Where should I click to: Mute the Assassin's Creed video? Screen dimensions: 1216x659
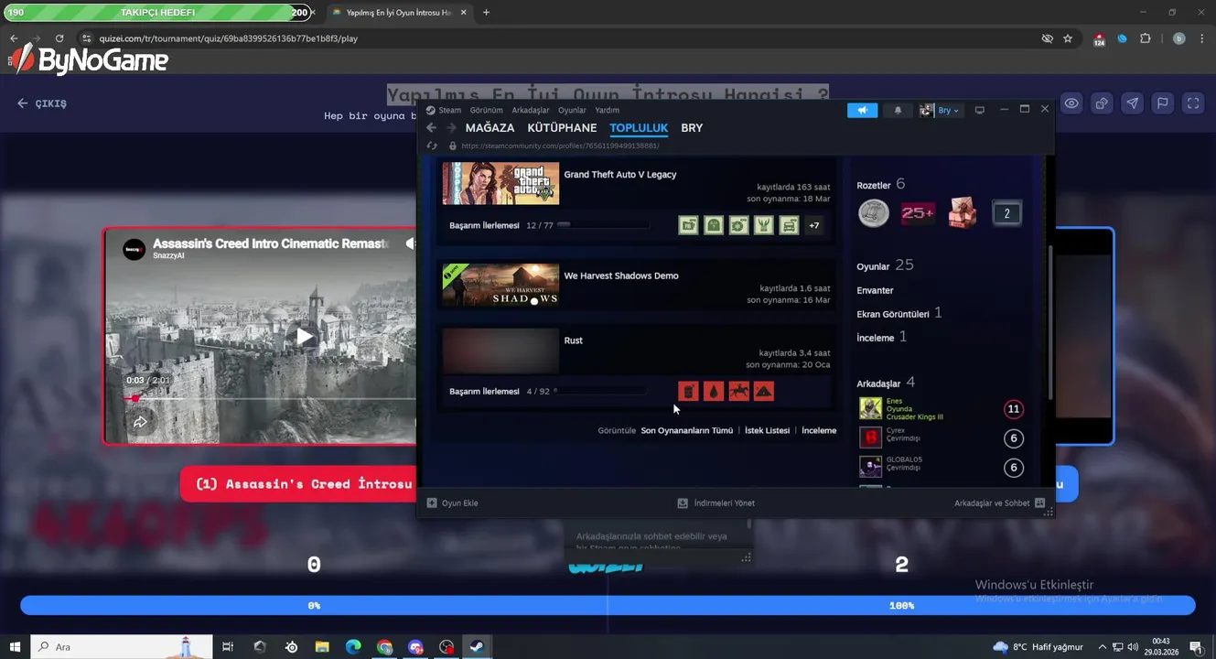(x=411, y=243)
